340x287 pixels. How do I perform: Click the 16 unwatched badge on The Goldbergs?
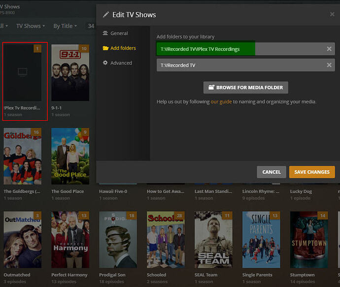pyautogui.click(x=36, y=132)
